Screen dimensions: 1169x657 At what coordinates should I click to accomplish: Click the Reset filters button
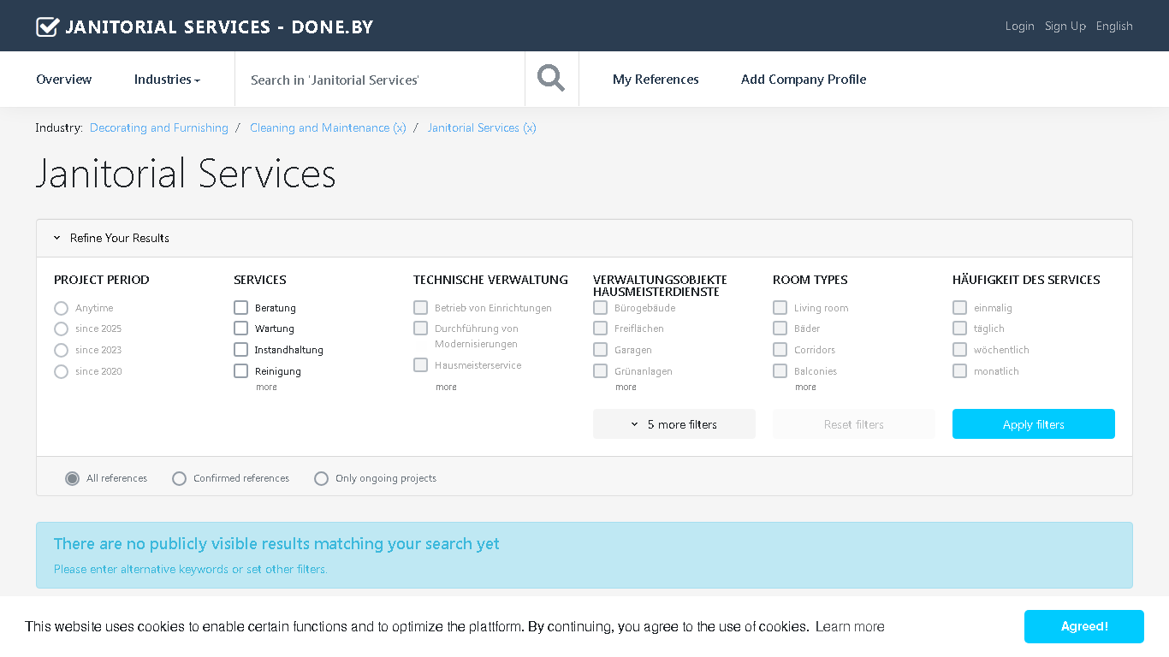point(854,424)
